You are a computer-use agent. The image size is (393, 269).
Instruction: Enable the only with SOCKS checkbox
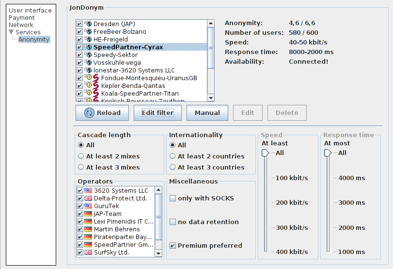173,198
